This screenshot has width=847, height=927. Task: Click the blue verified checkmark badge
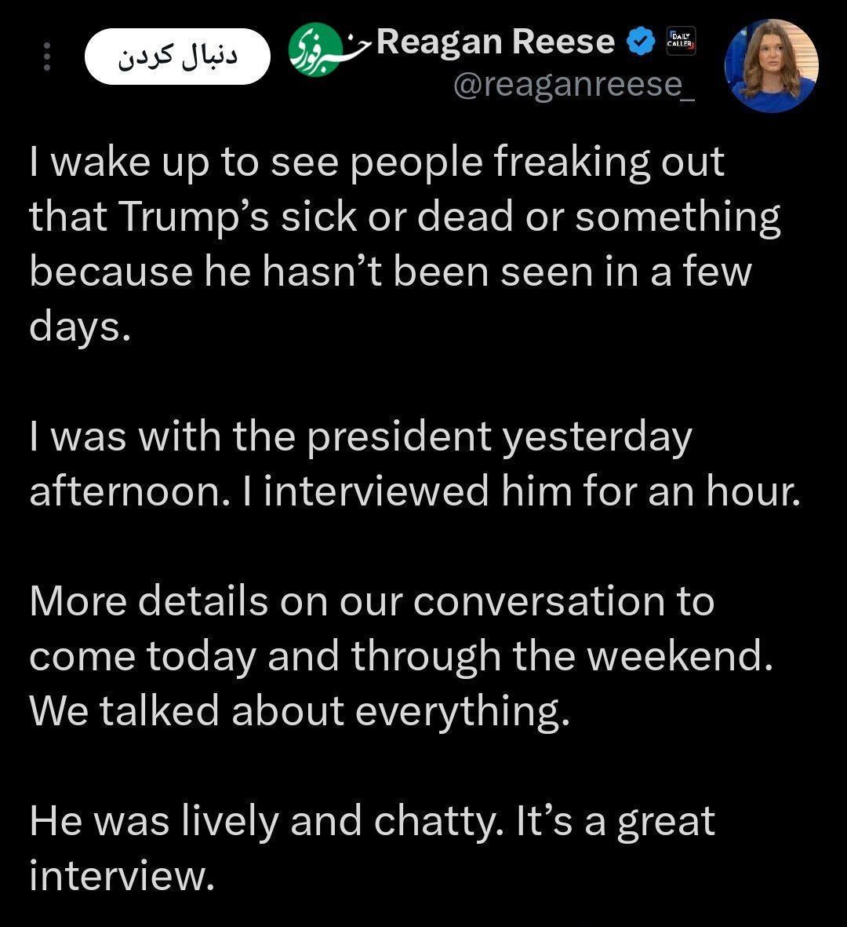pos(640,42)
